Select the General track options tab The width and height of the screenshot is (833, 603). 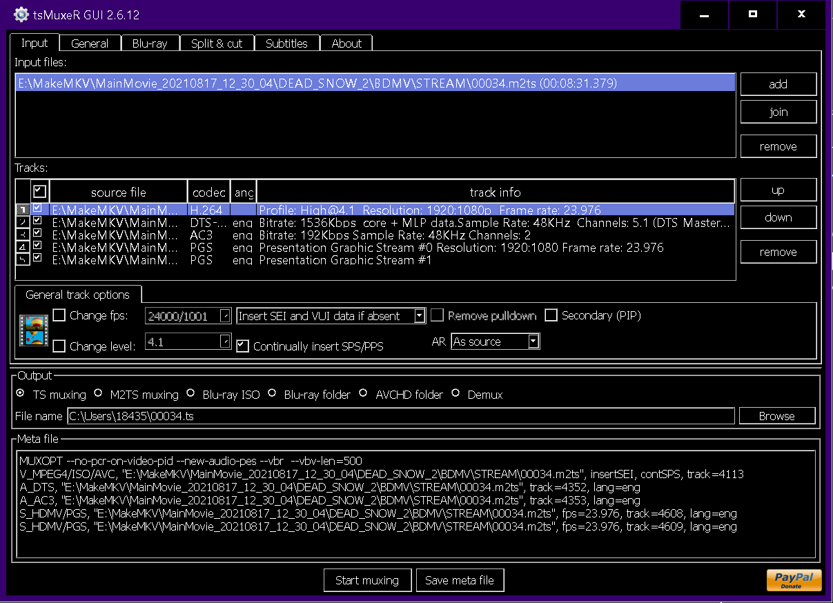77,295
